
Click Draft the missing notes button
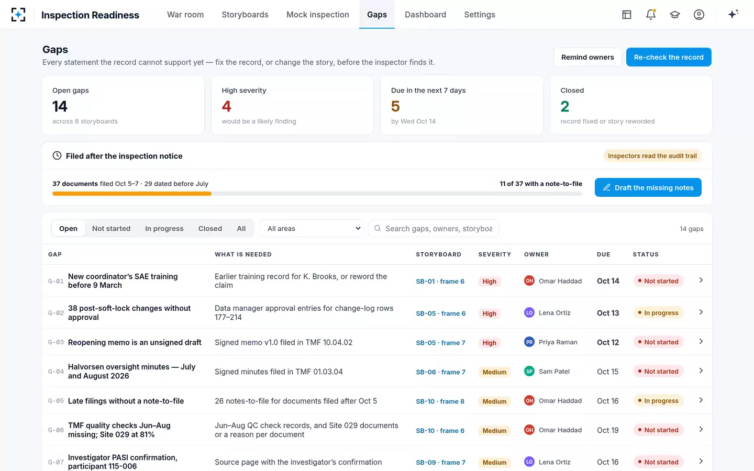point(648,187)
